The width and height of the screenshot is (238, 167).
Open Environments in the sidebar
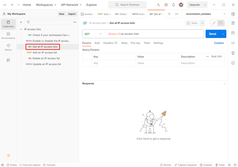(8, 36)
